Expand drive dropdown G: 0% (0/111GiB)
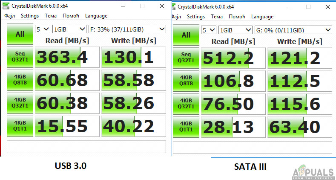The image size is (336, 180). 293,30
